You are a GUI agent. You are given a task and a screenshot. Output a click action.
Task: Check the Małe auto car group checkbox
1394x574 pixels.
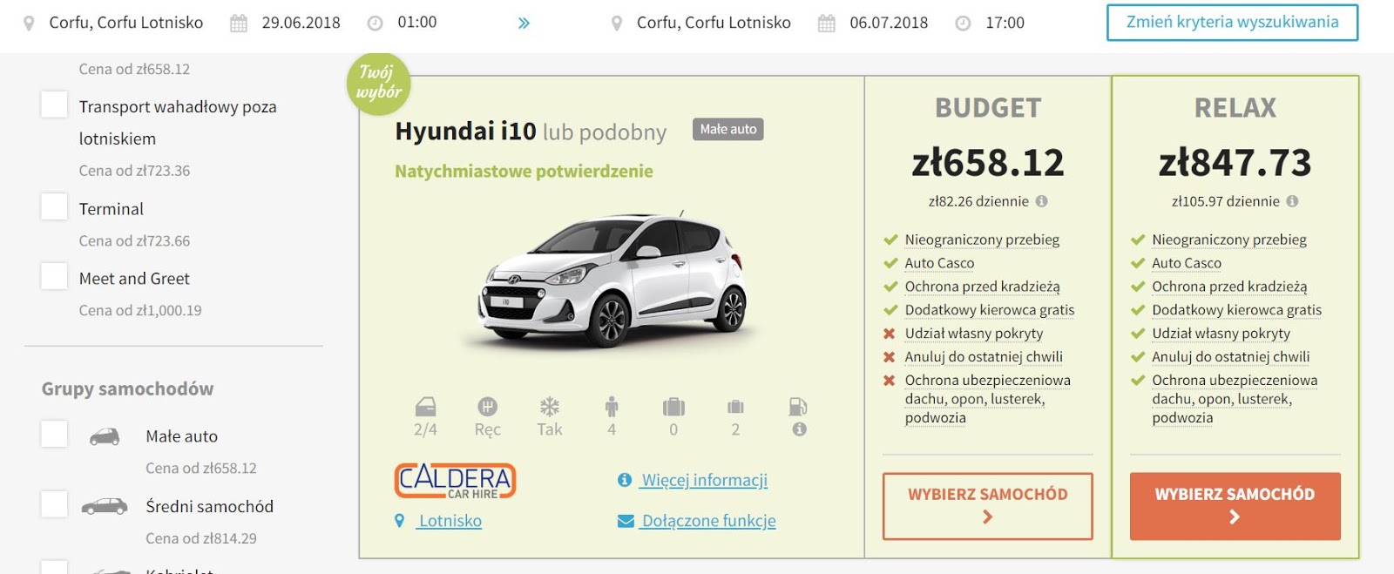pyautogui.click(x=54, y=434)
